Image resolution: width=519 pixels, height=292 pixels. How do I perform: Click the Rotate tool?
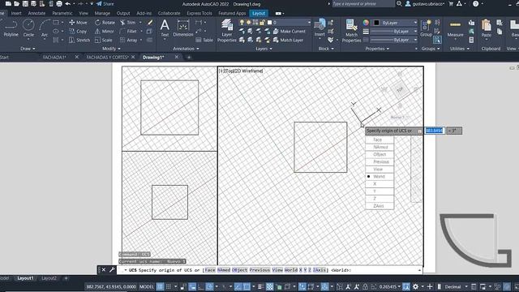pyautogui.click(x=105, y=23)
